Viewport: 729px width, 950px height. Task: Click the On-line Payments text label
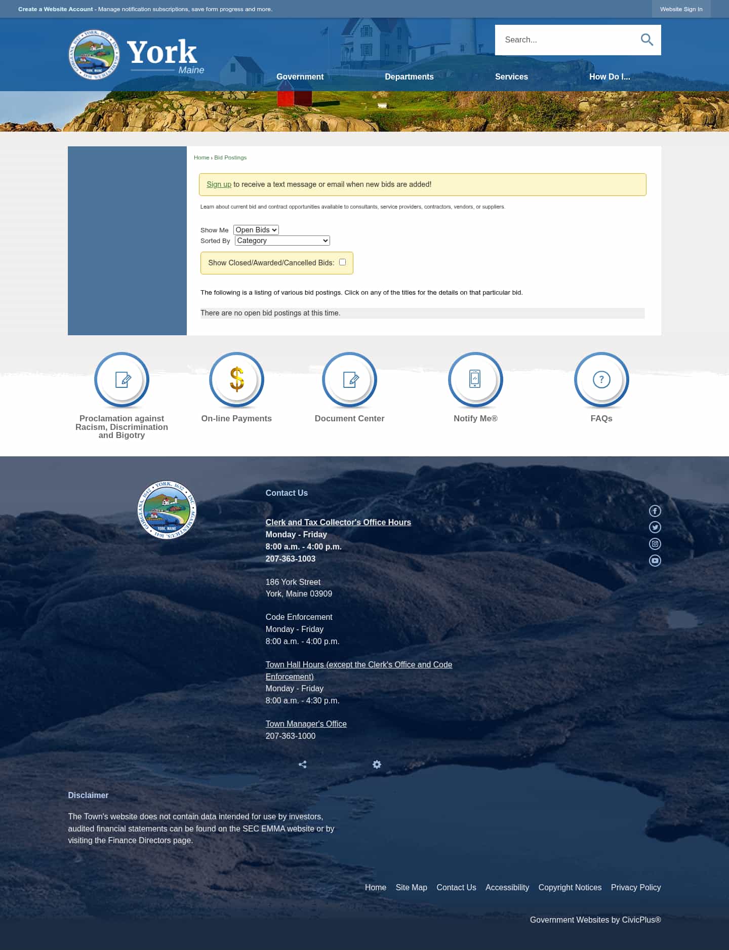pos(236,418)
